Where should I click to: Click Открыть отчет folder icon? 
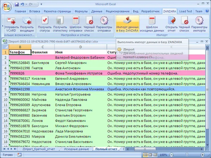tap(172, 21)
